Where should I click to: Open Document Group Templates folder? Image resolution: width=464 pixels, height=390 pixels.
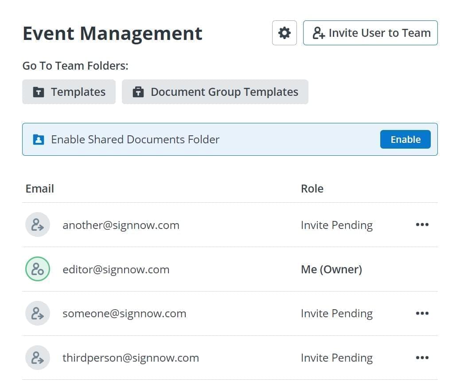coord(215,92)
